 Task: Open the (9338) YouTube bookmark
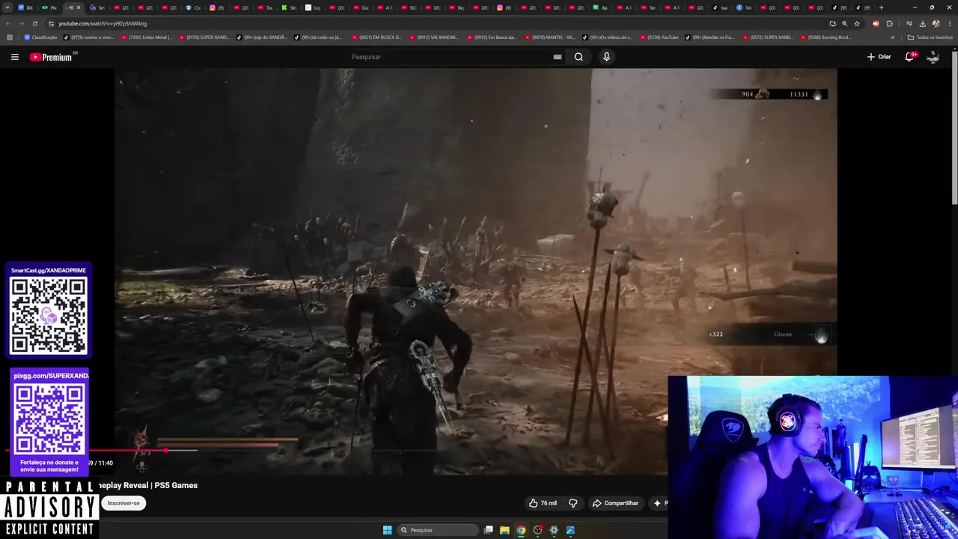659,37
